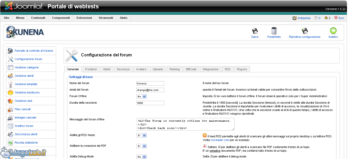This screenshot has height=159, width=348.
Task: Open the PDF creation Sì dropdown
Action: click(142, 146)
